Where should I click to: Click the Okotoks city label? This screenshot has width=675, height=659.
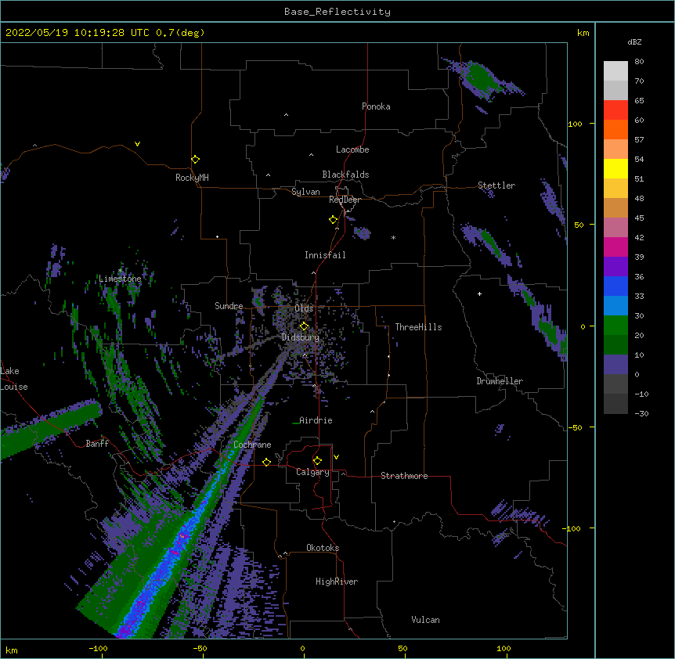coord(323,548)
